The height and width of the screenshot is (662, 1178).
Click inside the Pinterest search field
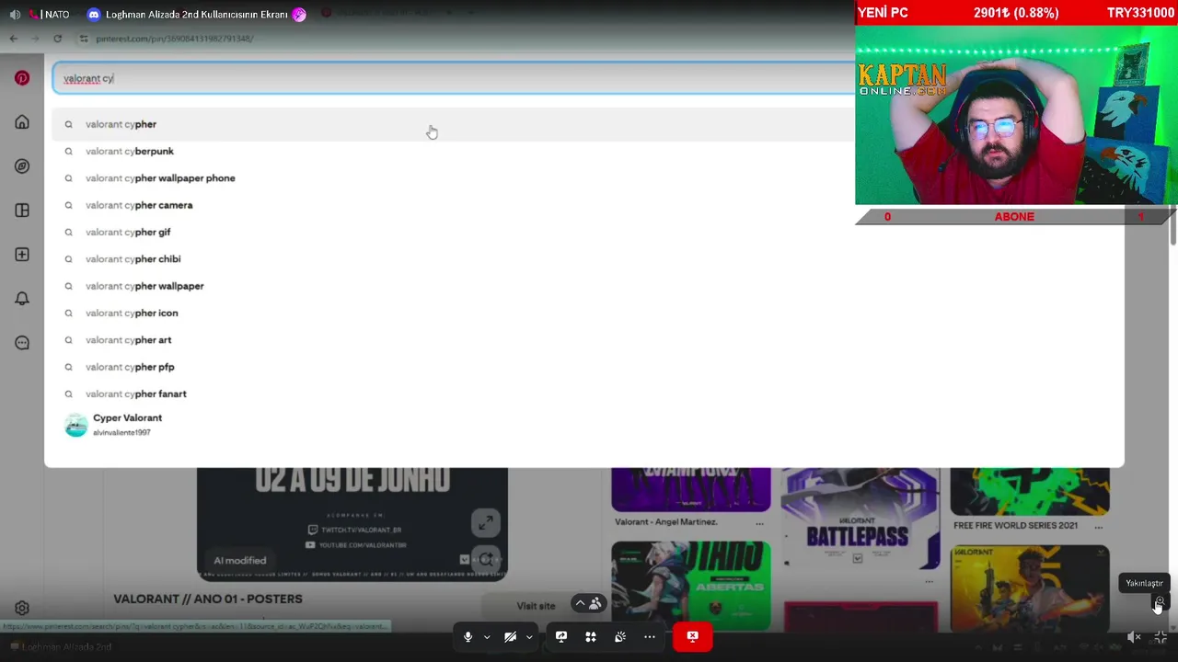pyautogui.click(x=454, y=78)
